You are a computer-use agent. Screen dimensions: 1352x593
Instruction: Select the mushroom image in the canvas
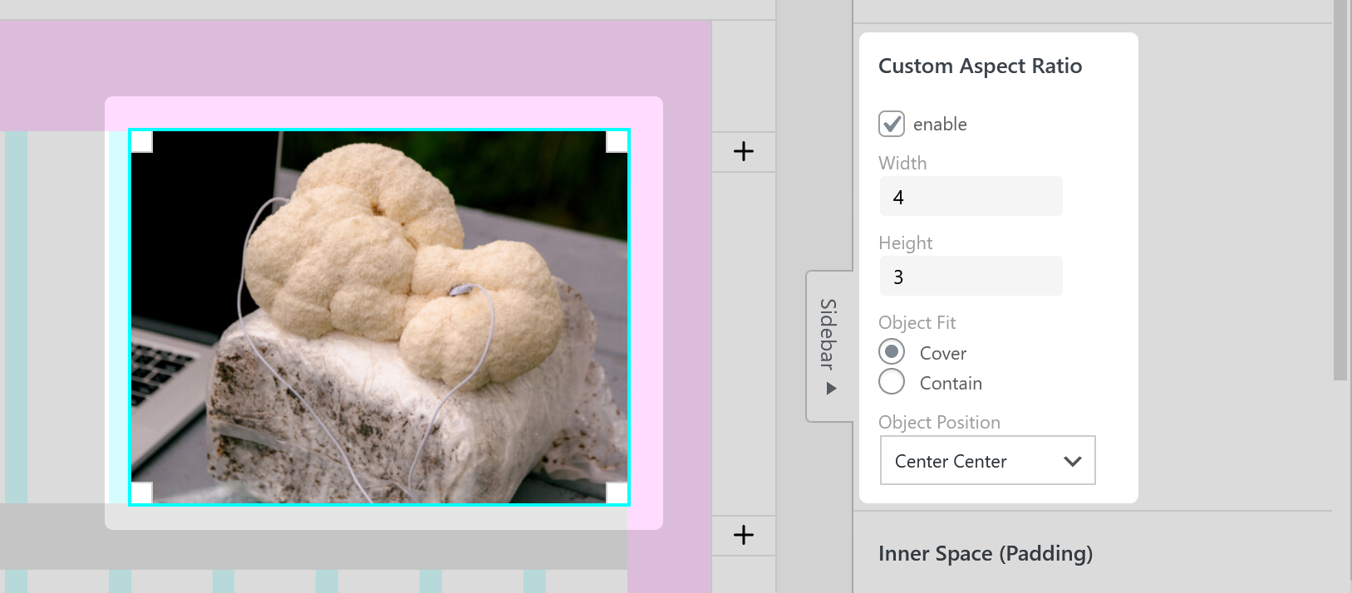pyautogui.click(x=380, y=317)
